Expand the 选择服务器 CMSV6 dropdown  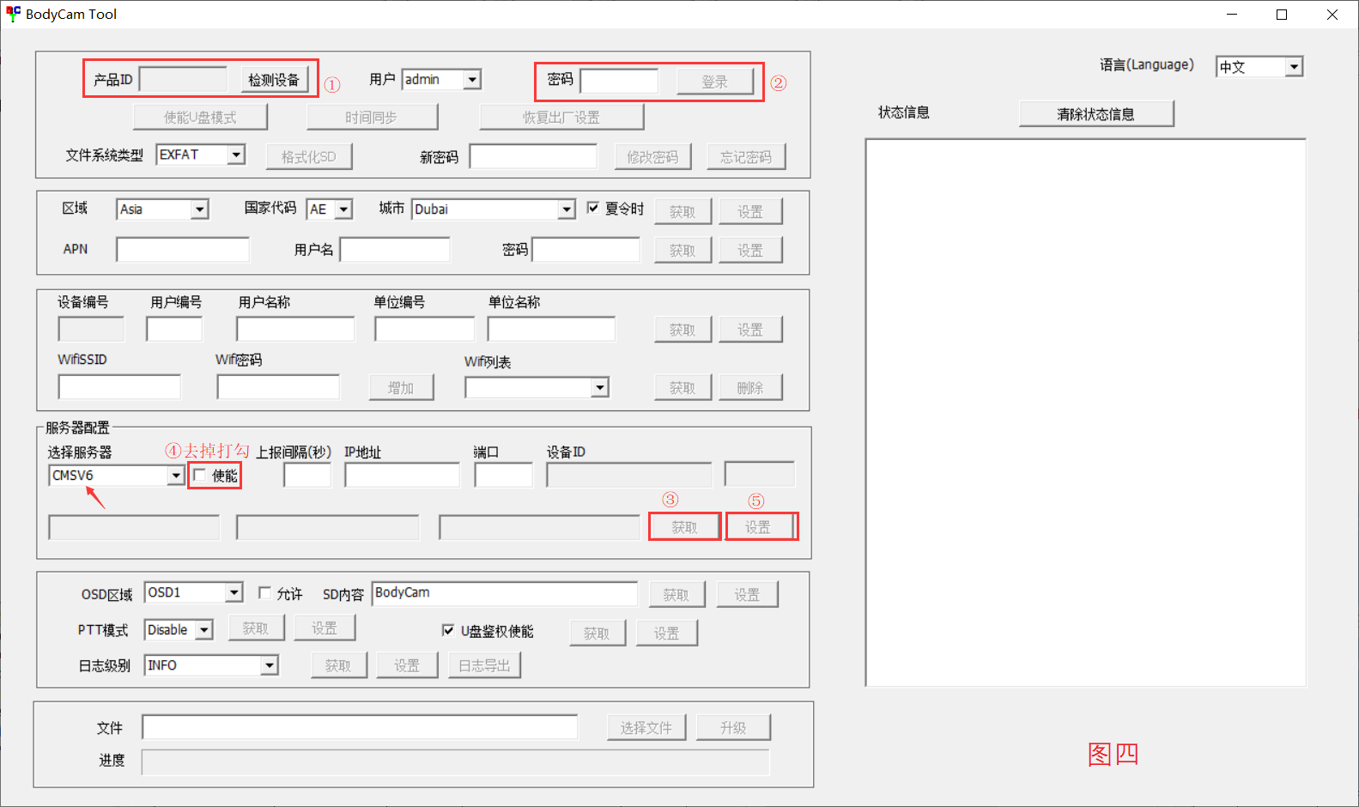[x=175, y=476]
